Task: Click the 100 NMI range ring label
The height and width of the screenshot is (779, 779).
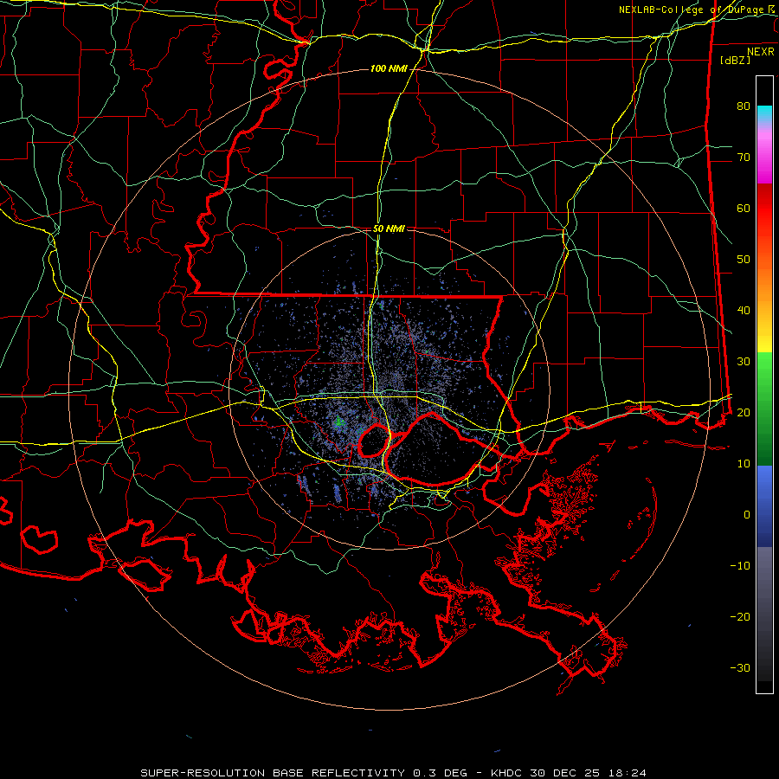Action: (389, 68)
